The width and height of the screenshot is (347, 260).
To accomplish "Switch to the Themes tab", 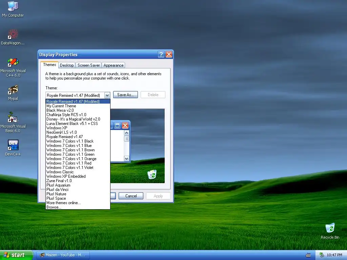I will click(49, 65).
